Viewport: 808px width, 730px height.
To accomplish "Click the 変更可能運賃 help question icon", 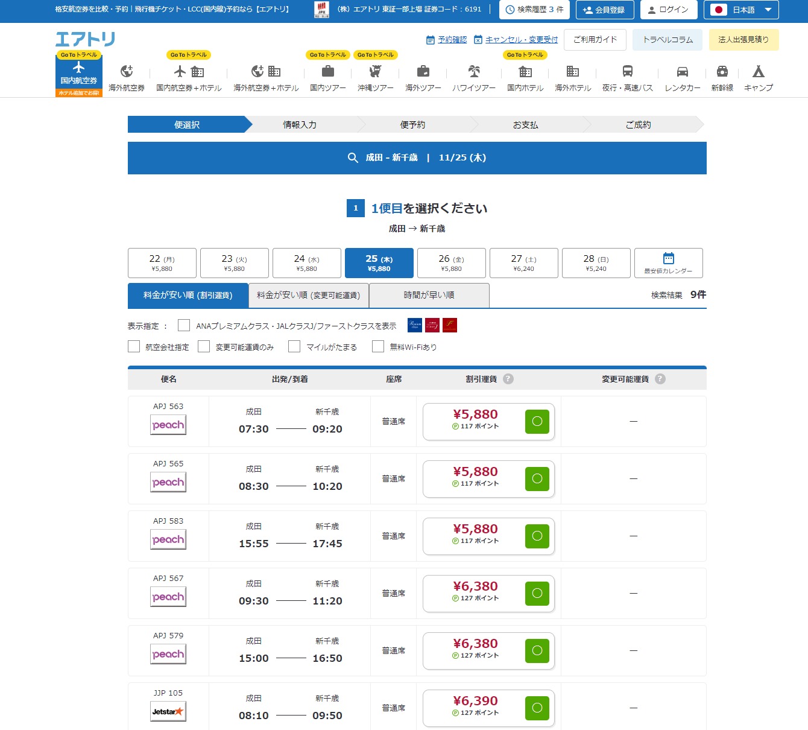I will pyautogui.click(x=660, y=379).
